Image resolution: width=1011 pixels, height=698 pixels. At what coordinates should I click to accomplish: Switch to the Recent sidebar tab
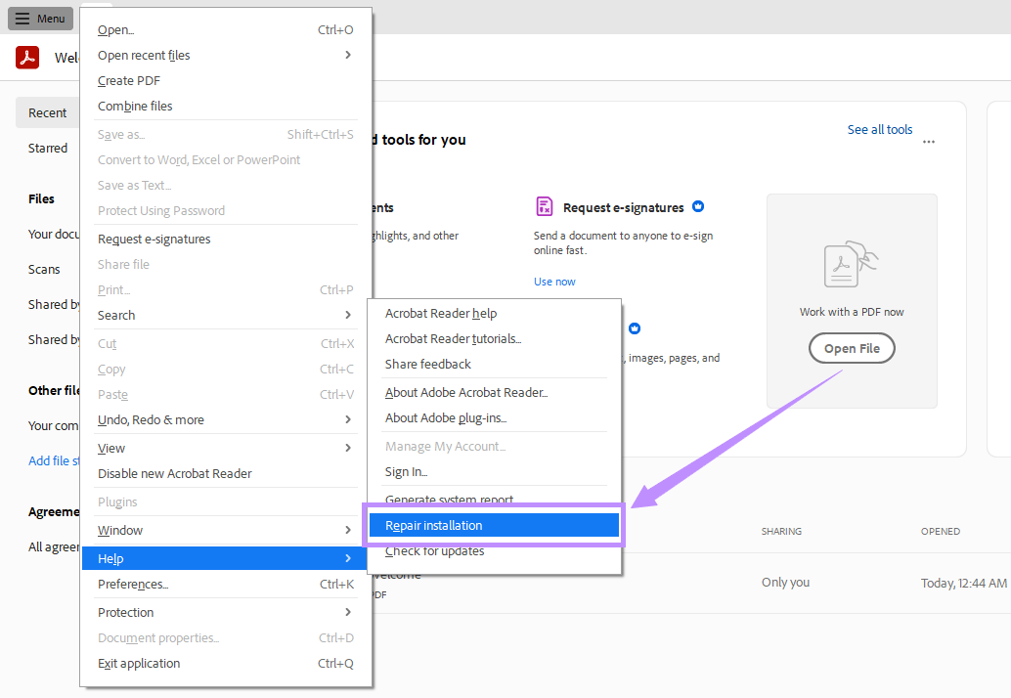47,113
